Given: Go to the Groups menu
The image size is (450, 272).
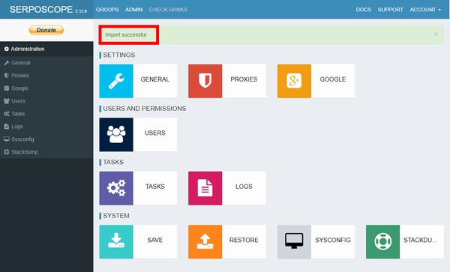Looking at the screenshot, I should 107,10.
